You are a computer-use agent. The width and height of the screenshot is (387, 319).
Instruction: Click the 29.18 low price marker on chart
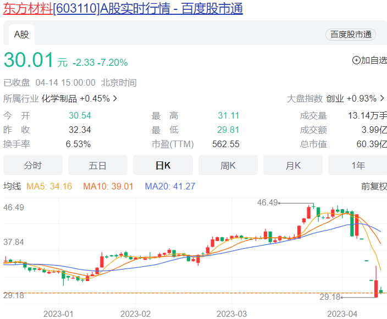pyautogui.click(x=330, y=297)
